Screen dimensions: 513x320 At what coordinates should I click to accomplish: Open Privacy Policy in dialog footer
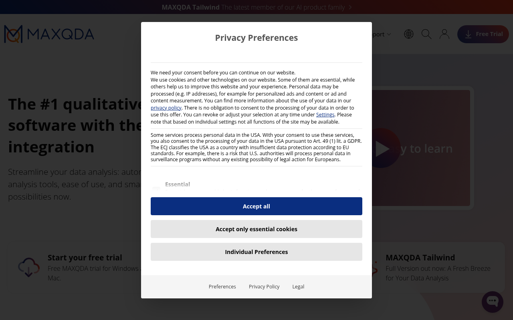click(264, 287)
